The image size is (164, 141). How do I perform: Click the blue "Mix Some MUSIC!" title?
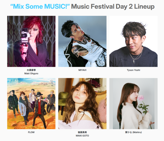40,7
